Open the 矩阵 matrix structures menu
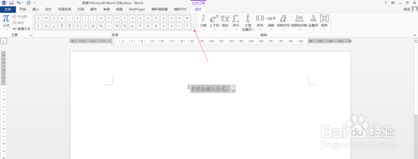Screen dimensions: 418x159 (x=324, y=23)
